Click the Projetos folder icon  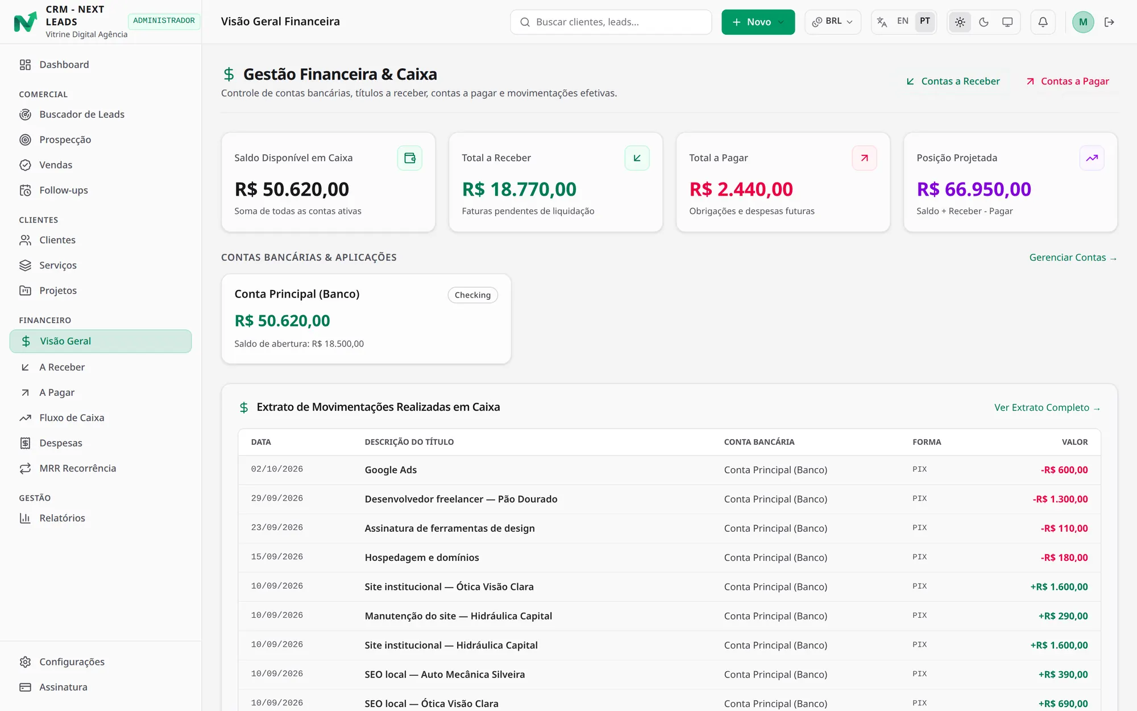(25, 291)
